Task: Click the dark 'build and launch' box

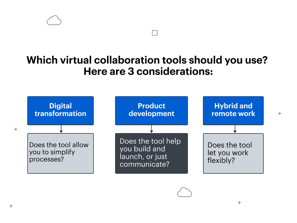Action: (151, 153)
